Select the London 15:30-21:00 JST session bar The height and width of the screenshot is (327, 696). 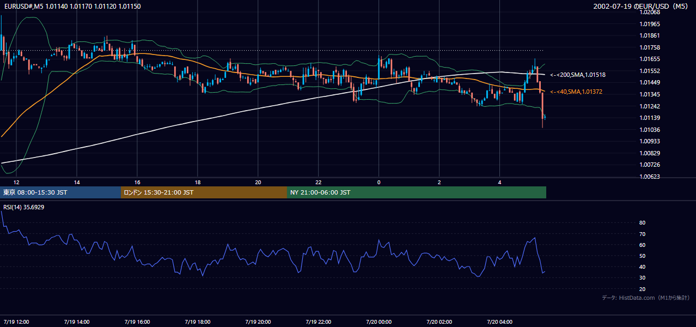point(204,192)
